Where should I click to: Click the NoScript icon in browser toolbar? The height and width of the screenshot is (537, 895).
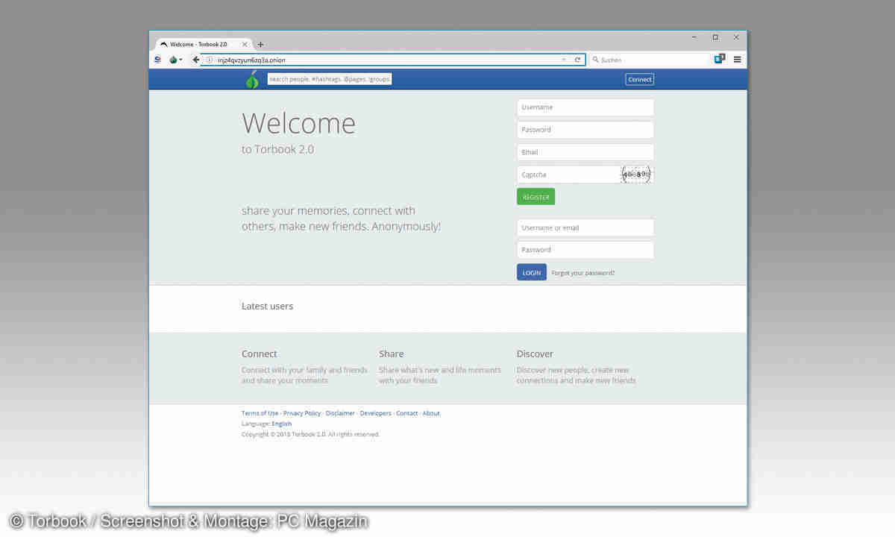coord(157,60)
